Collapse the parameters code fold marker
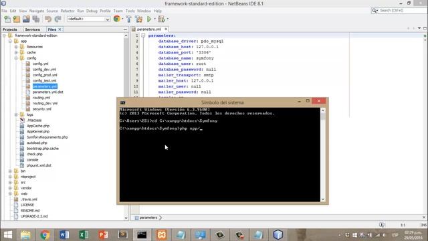The width and height of the screenshot is (428, 241). coord(143,35)
